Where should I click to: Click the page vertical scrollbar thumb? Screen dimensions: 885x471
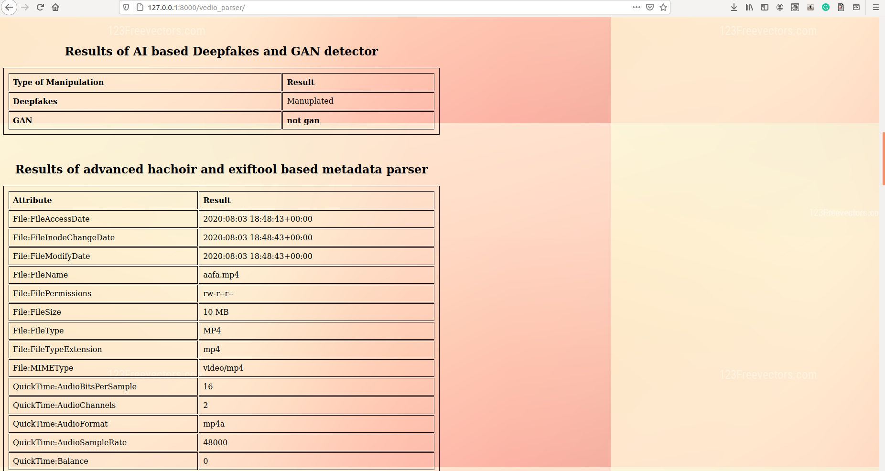click(x=883, y=159)
